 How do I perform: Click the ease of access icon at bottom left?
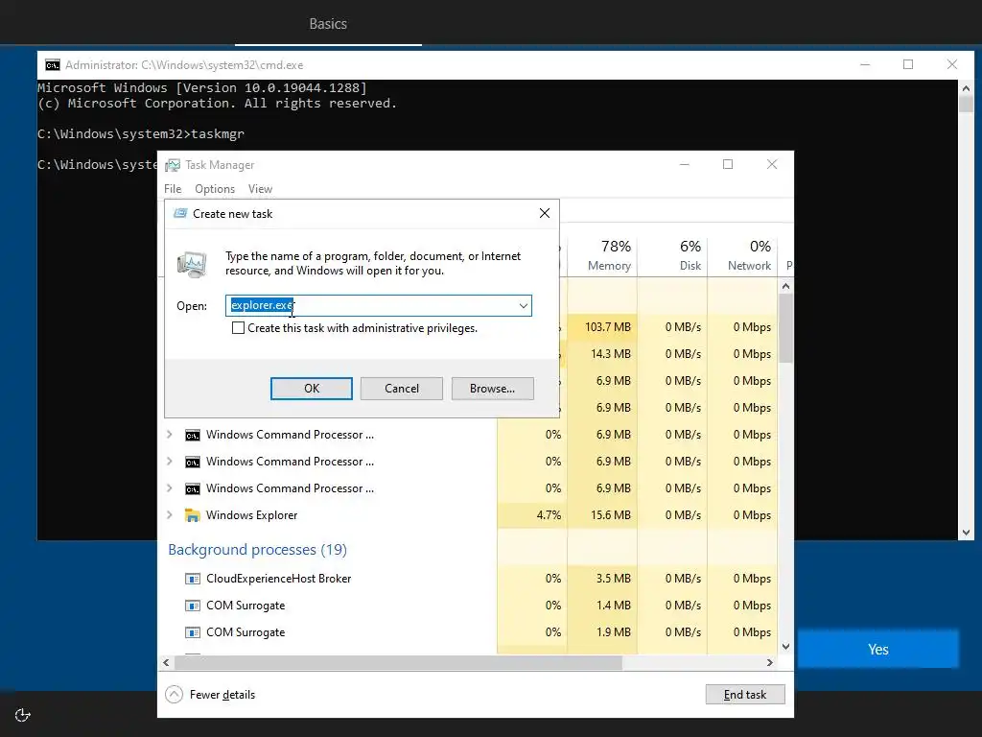pos(23,715)
